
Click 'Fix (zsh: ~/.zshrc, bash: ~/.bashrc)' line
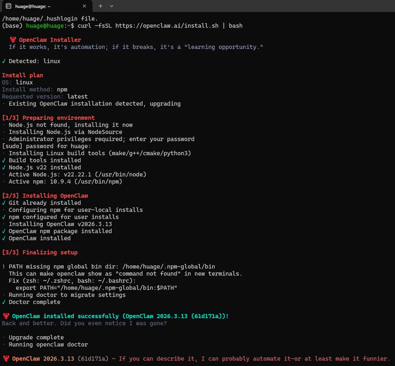(x=72, y=281)
